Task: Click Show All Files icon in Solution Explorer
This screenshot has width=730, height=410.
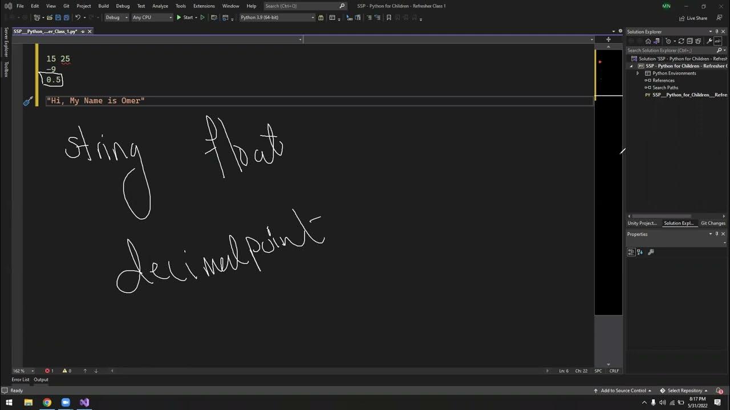Action: click(698, 41)
